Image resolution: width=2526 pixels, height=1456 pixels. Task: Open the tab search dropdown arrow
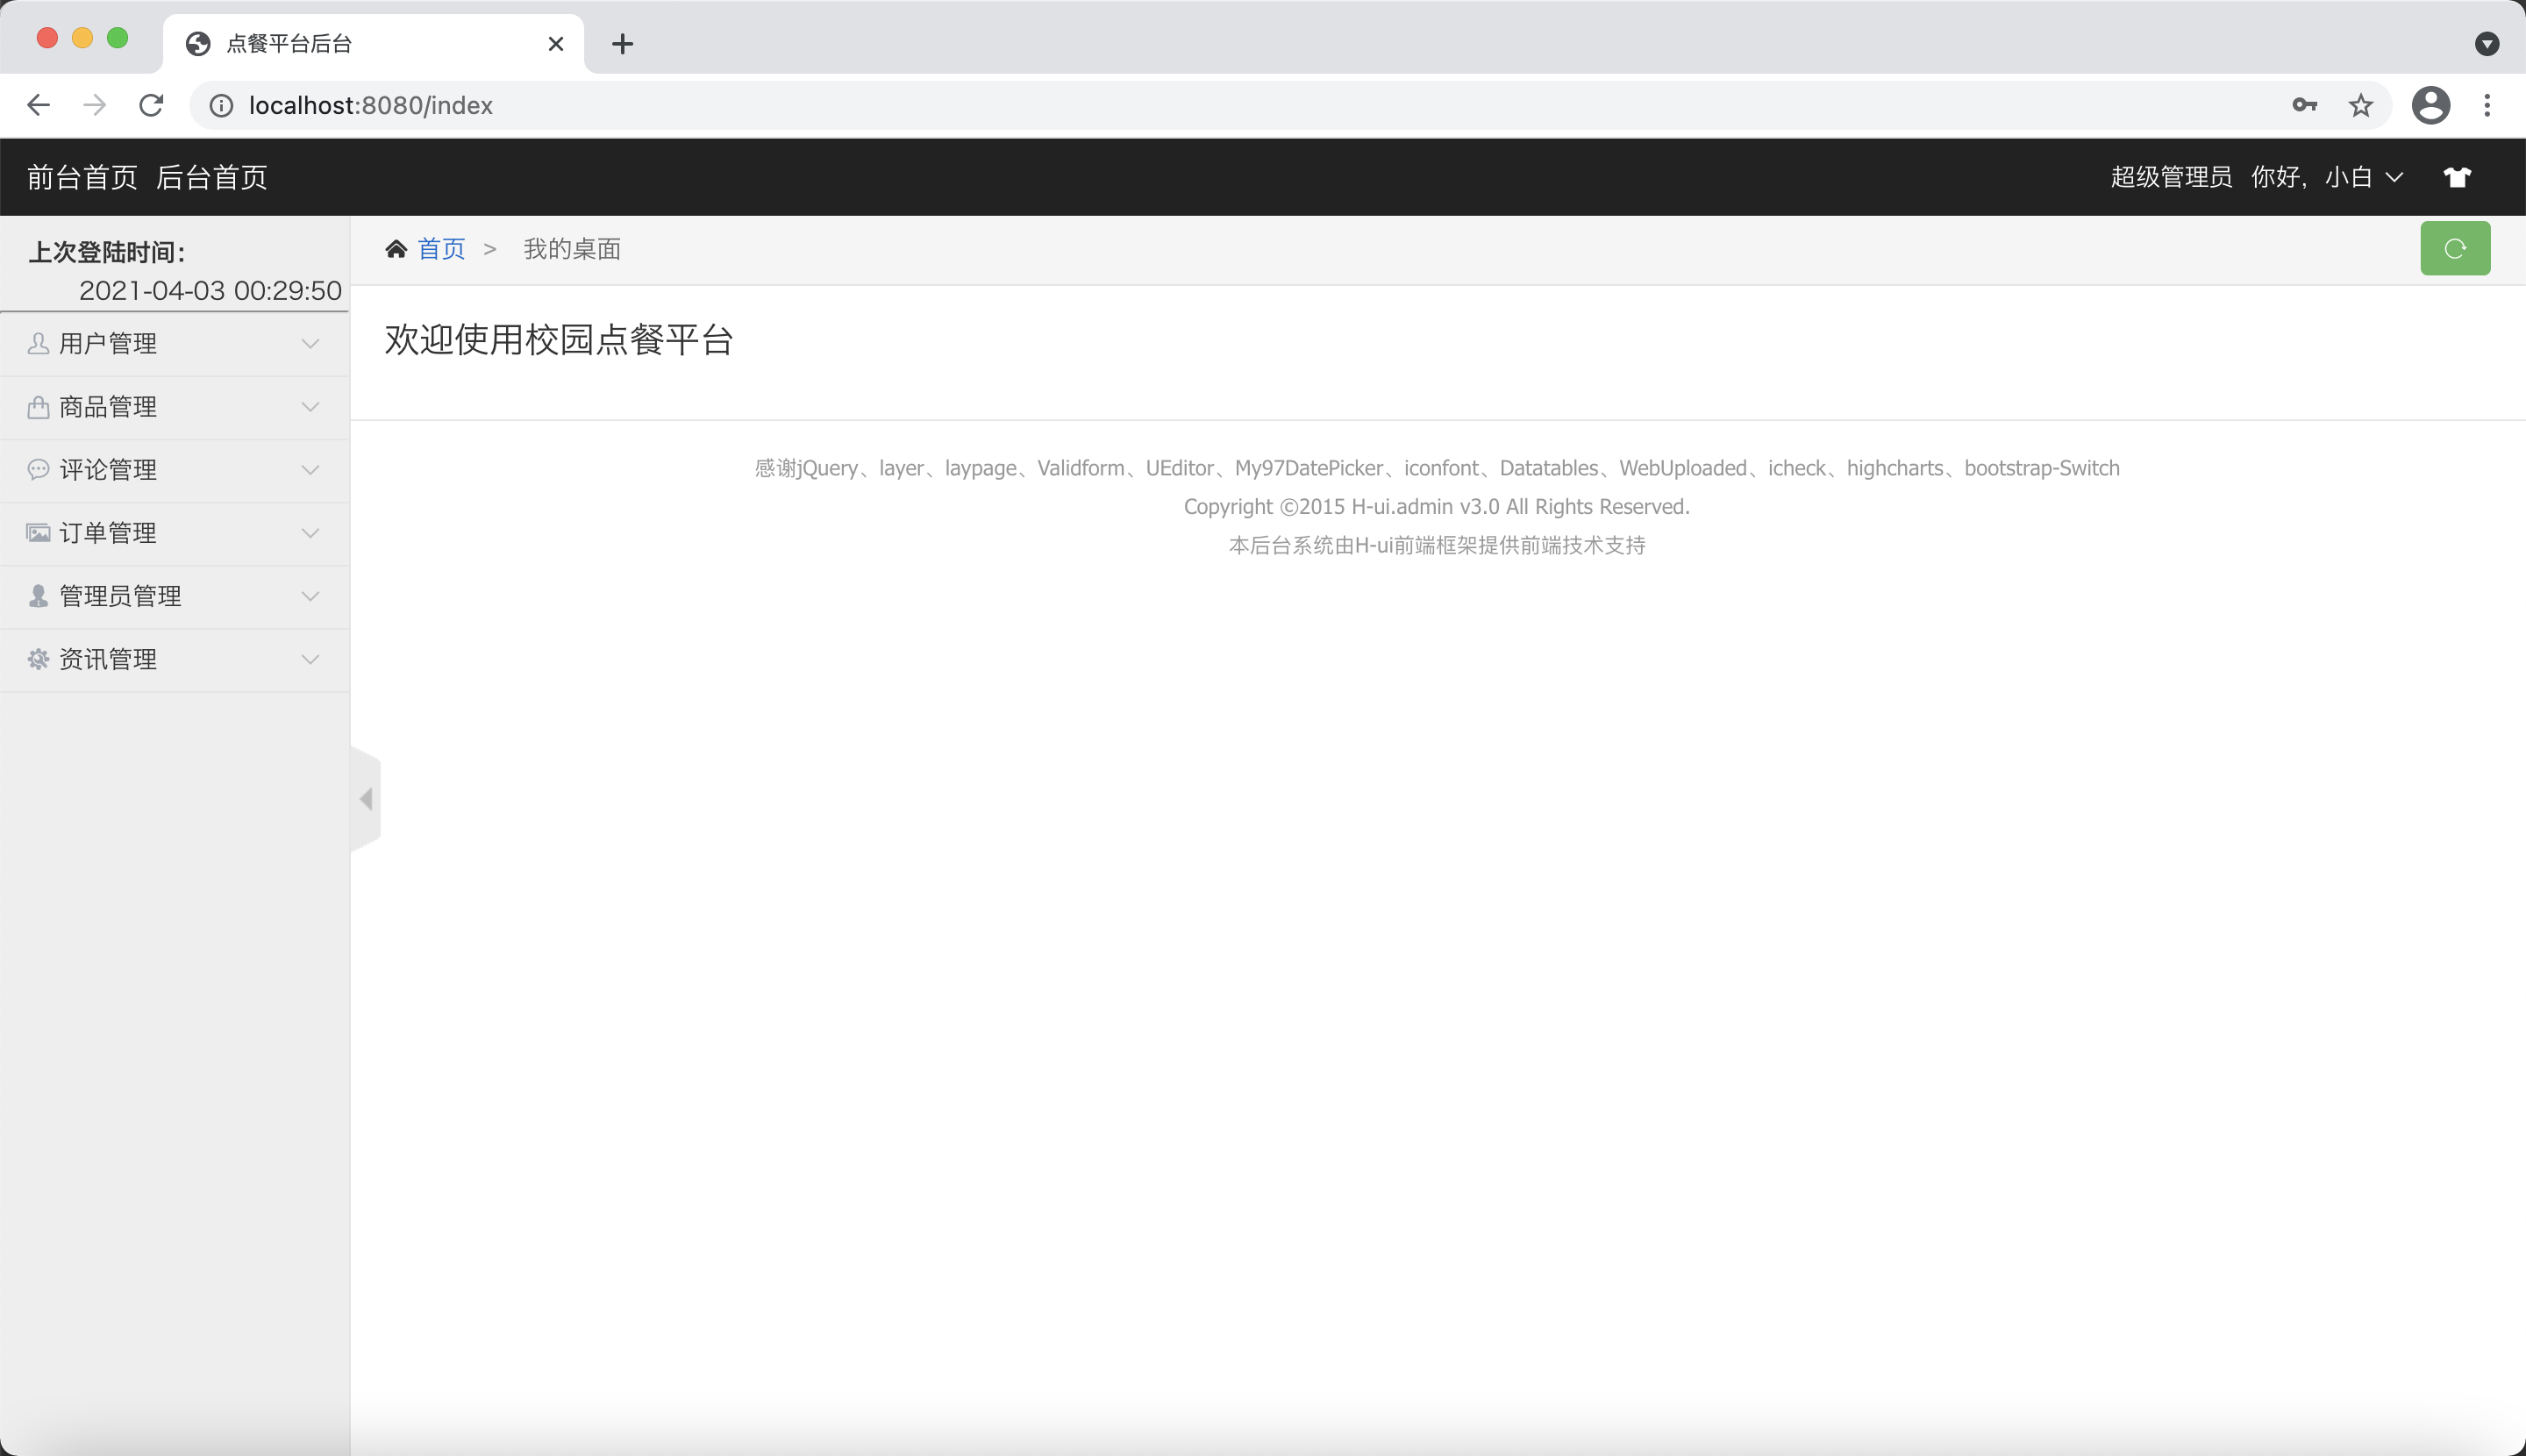2486,44
